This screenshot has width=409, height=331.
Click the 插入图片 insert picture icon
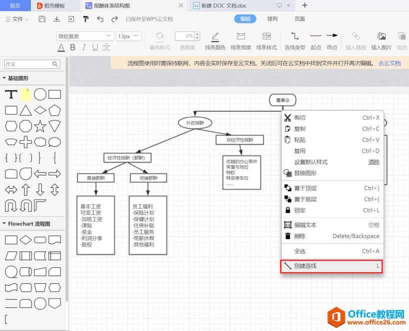(x=381, y=36)
